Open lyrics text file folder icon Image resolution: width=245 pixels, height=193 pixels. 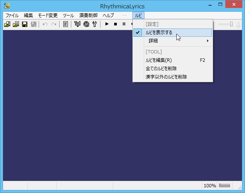(16, 24)
